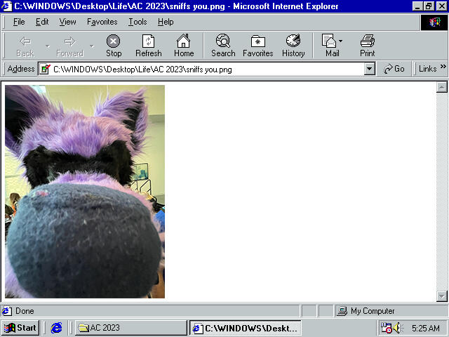Show the History pane
The image size is (449, 337).
(293, 46)
